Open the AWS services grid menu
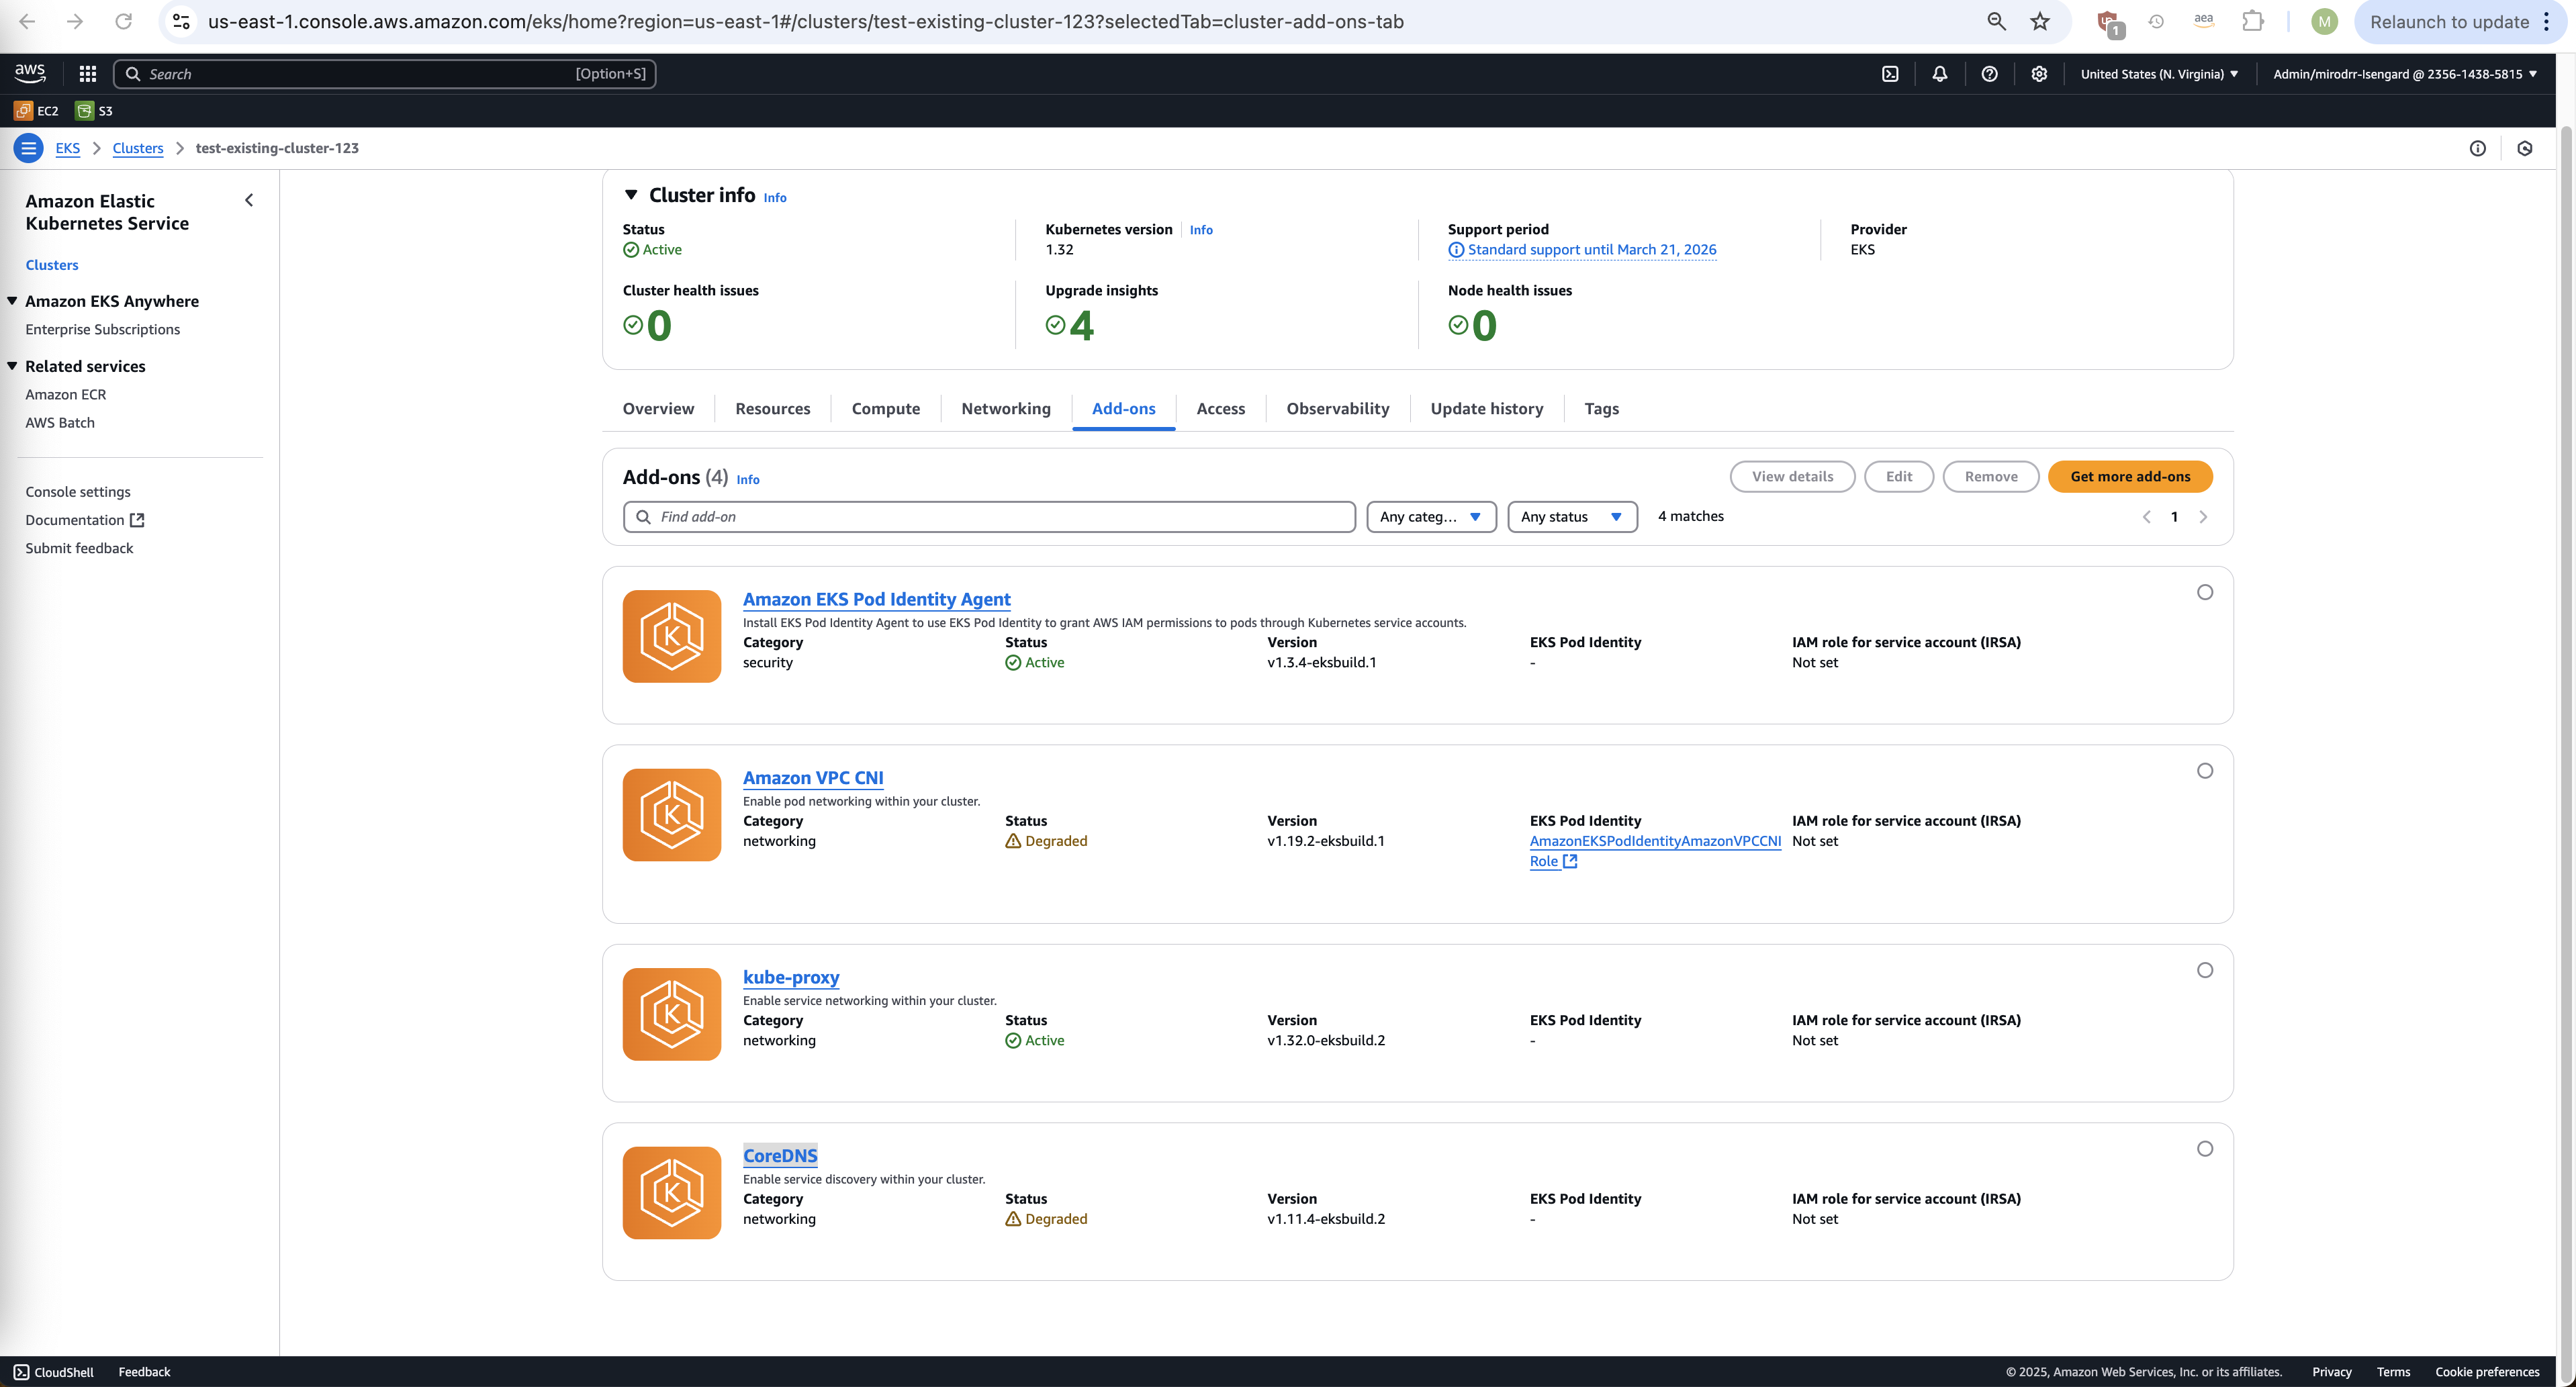This screenshot has height=1387, width=2576. [x=88, y=74]
